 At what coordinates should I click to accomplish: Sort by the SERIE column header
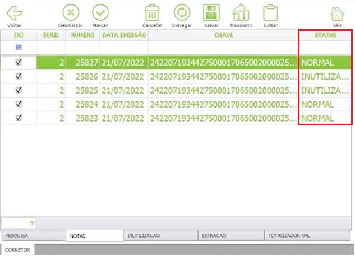click(x=51, y=35)
